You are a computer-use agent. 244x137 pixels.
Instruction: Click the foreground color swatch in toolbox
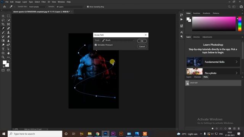(x=5, y=62)
